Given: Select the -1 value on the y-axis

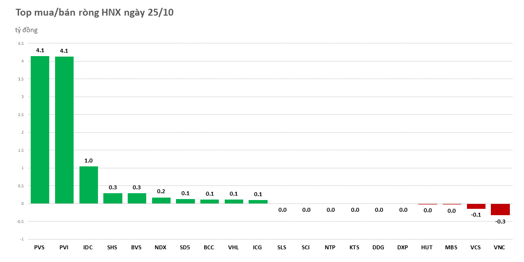Looking at the screenshot, I should tap(21, 239).
